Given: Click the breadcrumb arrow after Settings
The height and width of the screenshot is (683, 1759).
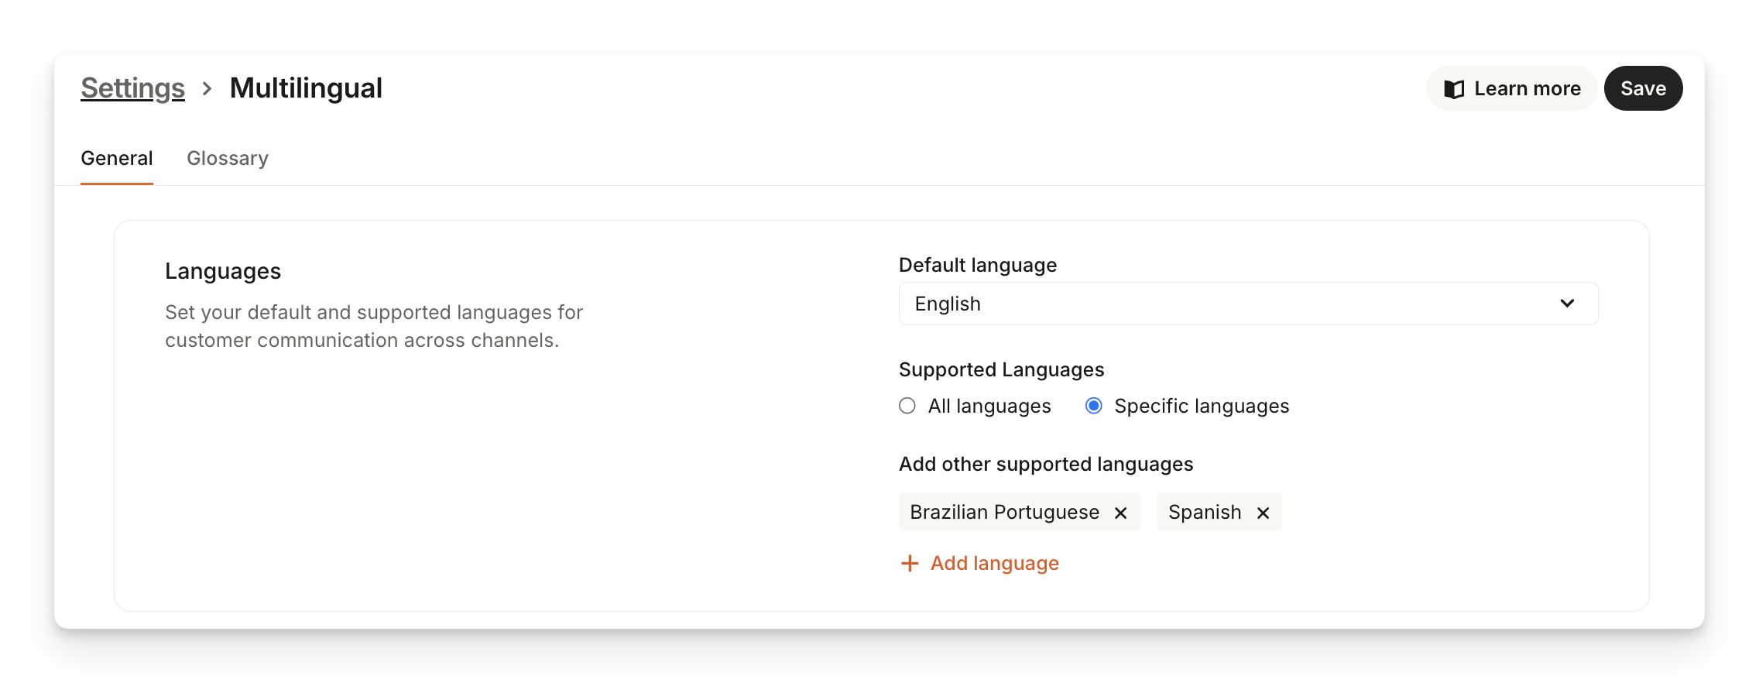Looking at the screenshot, I should coord(207,89).
